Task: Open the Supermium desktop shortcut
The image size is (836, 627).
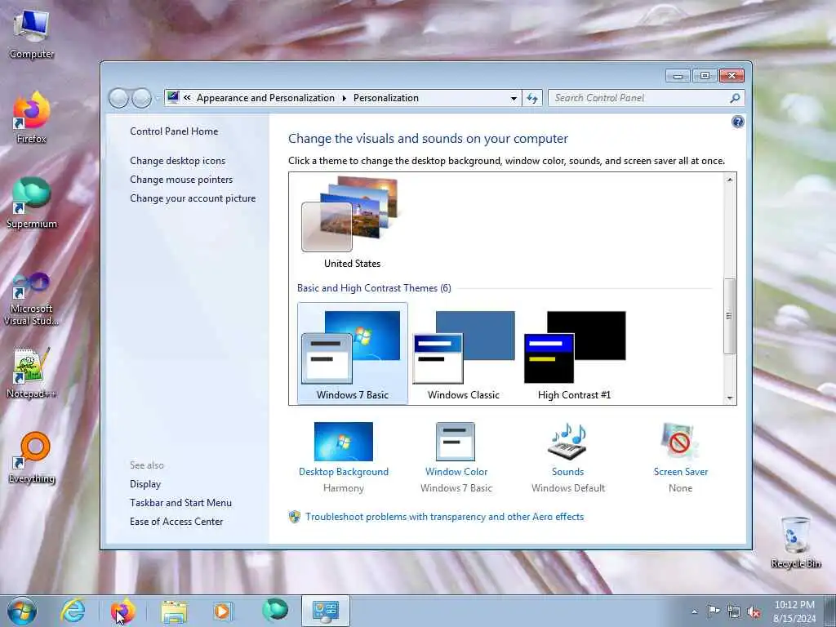Action: click(x=32, y=202)
